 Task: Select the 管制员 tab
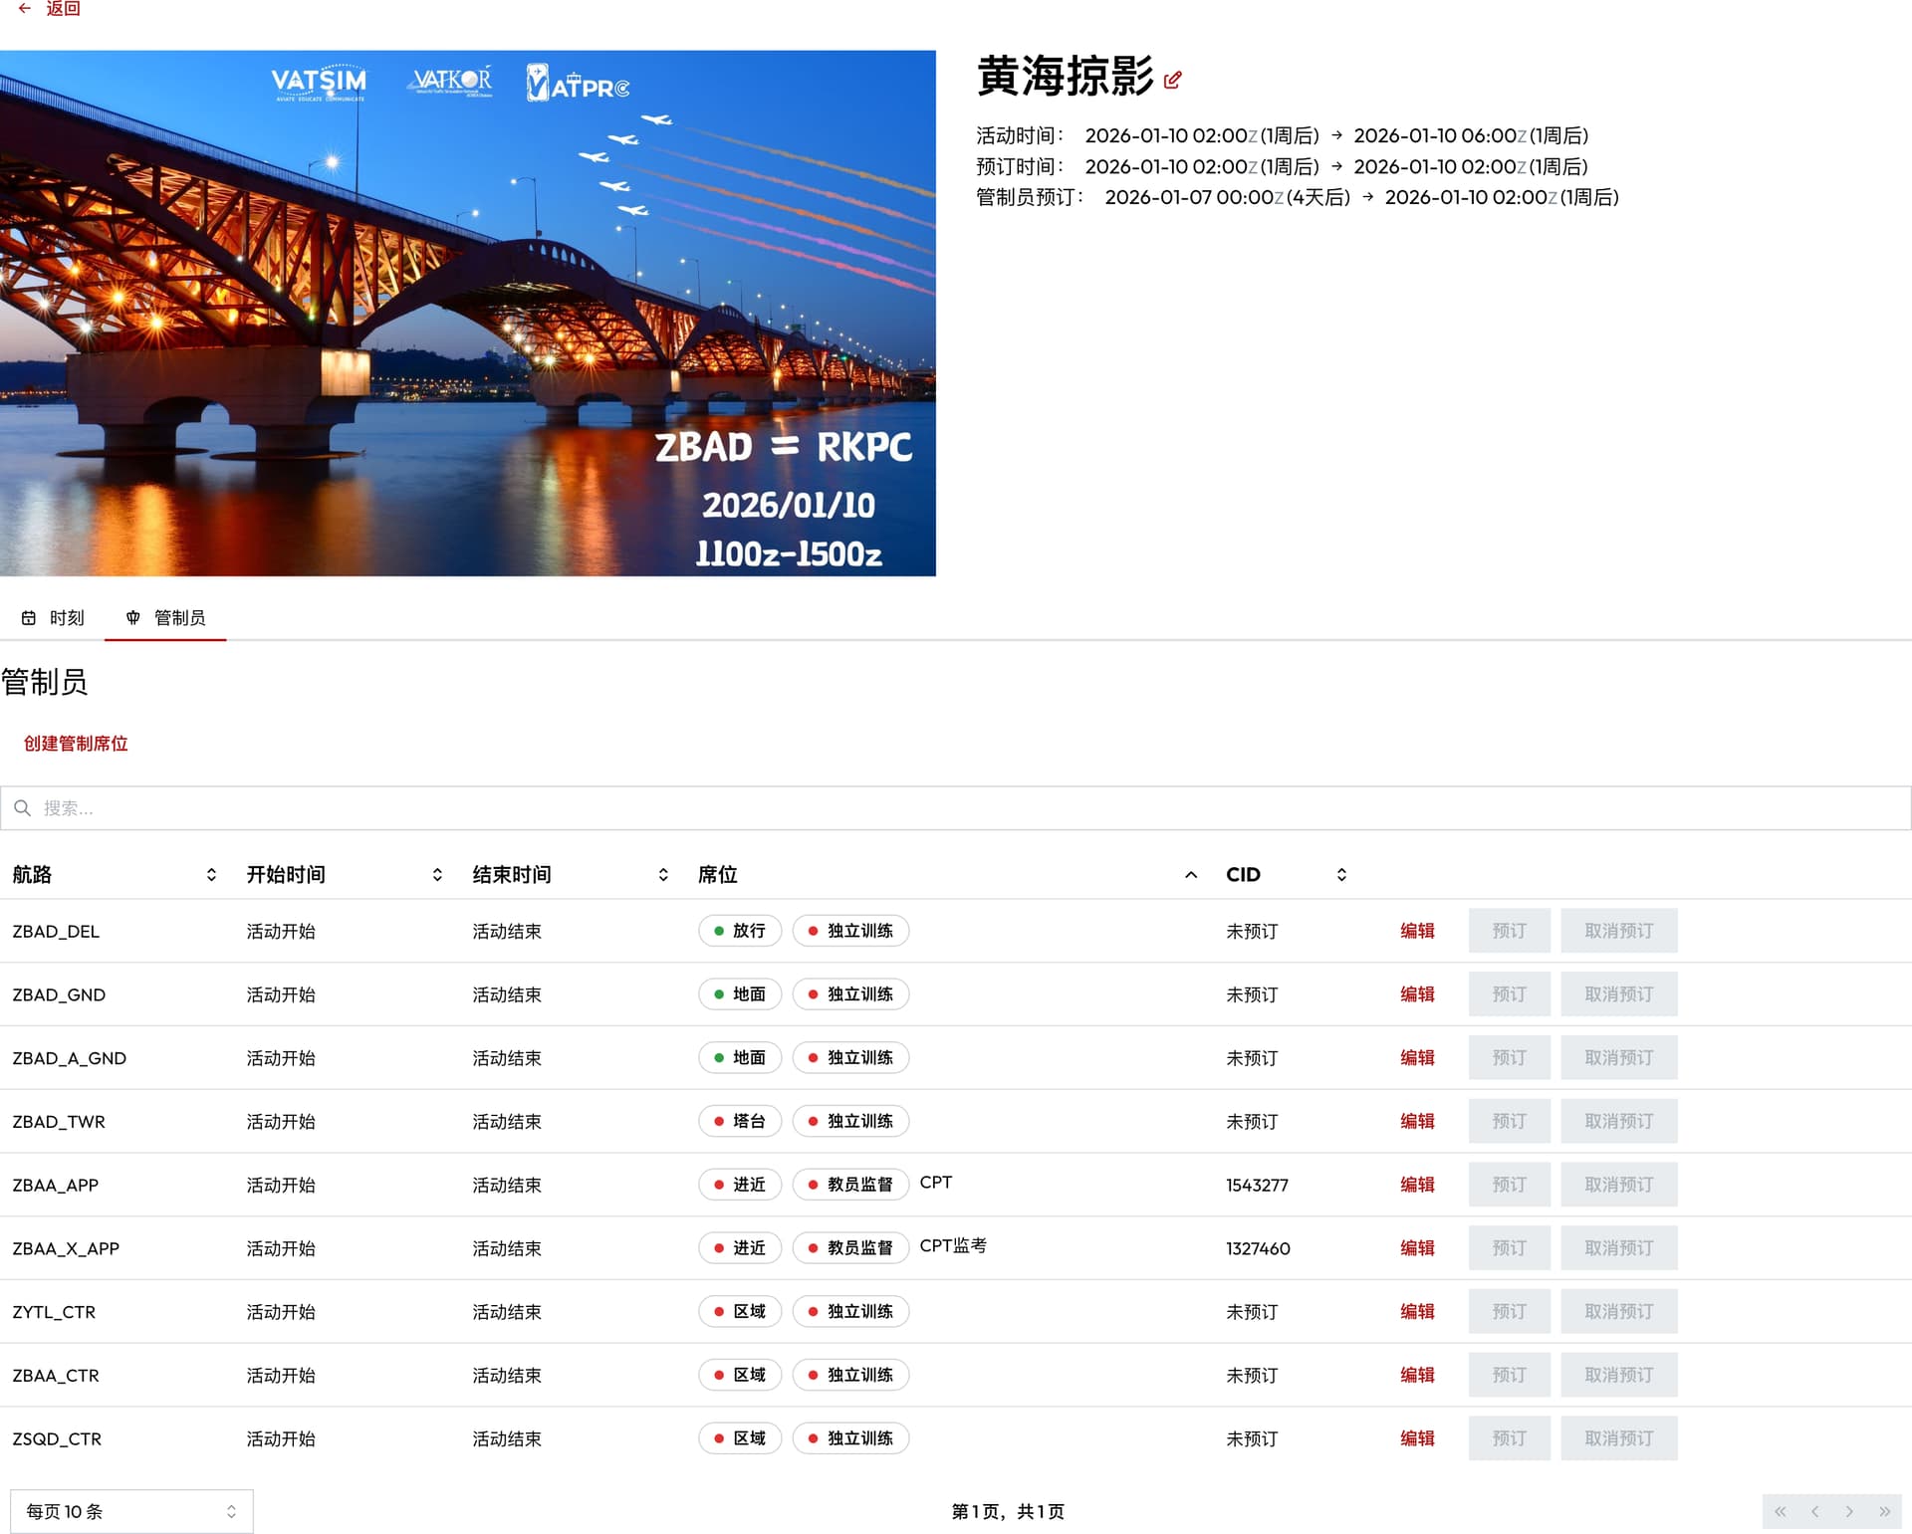166,618
